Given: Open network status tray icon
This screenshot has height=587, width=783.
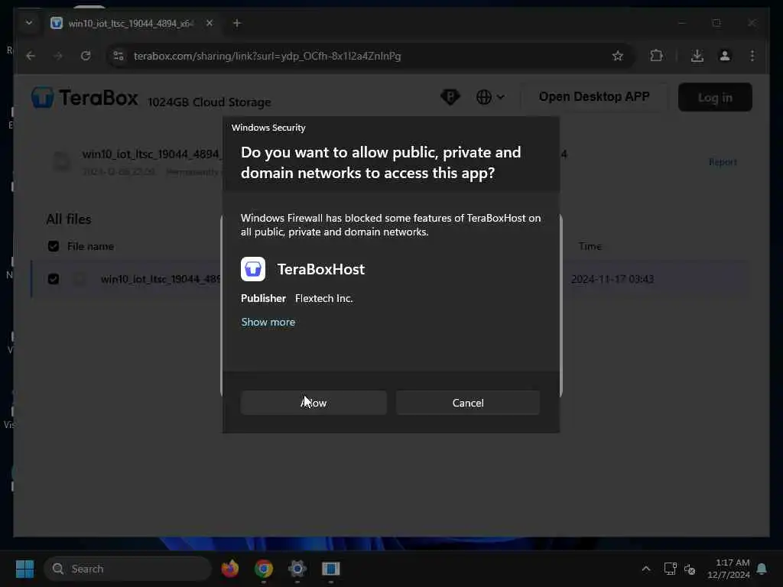Looking at the screenshot, I should [x=670, y=569].
